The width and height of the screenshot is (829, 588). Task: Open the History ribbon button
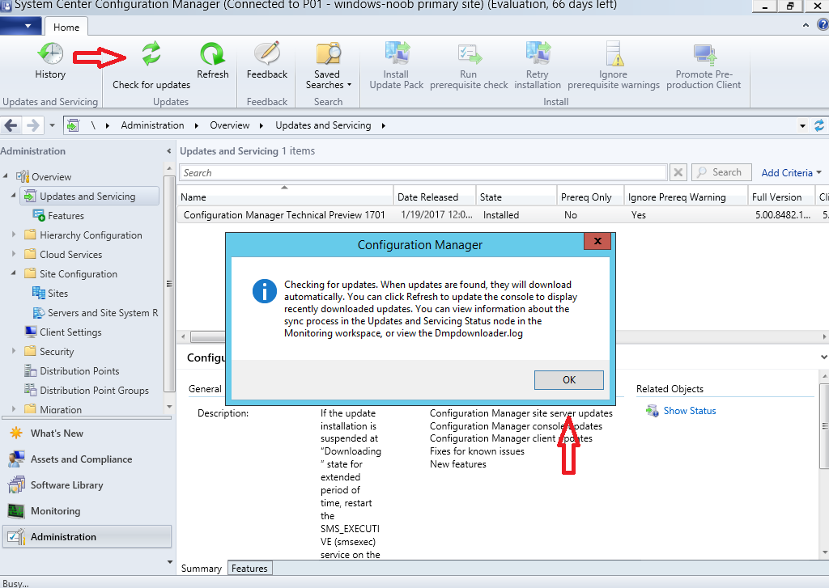[x=50, y=61]
